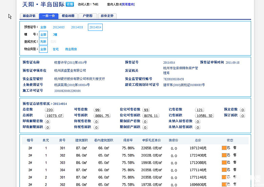View the 房价走势 tab
This screenshot has height=187, width=264.
107,16
